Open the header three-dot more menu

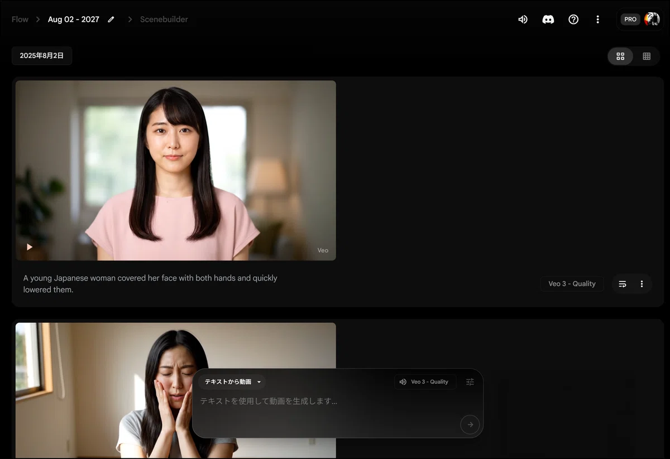pyautogui.click(x=598, y=20)
